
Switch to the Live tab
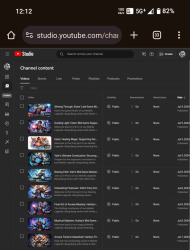pyautogui.click(x=59, y=78)
